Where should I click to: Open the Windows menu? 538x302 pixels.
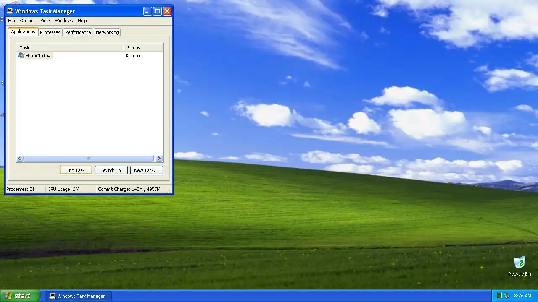click(64, 21)
